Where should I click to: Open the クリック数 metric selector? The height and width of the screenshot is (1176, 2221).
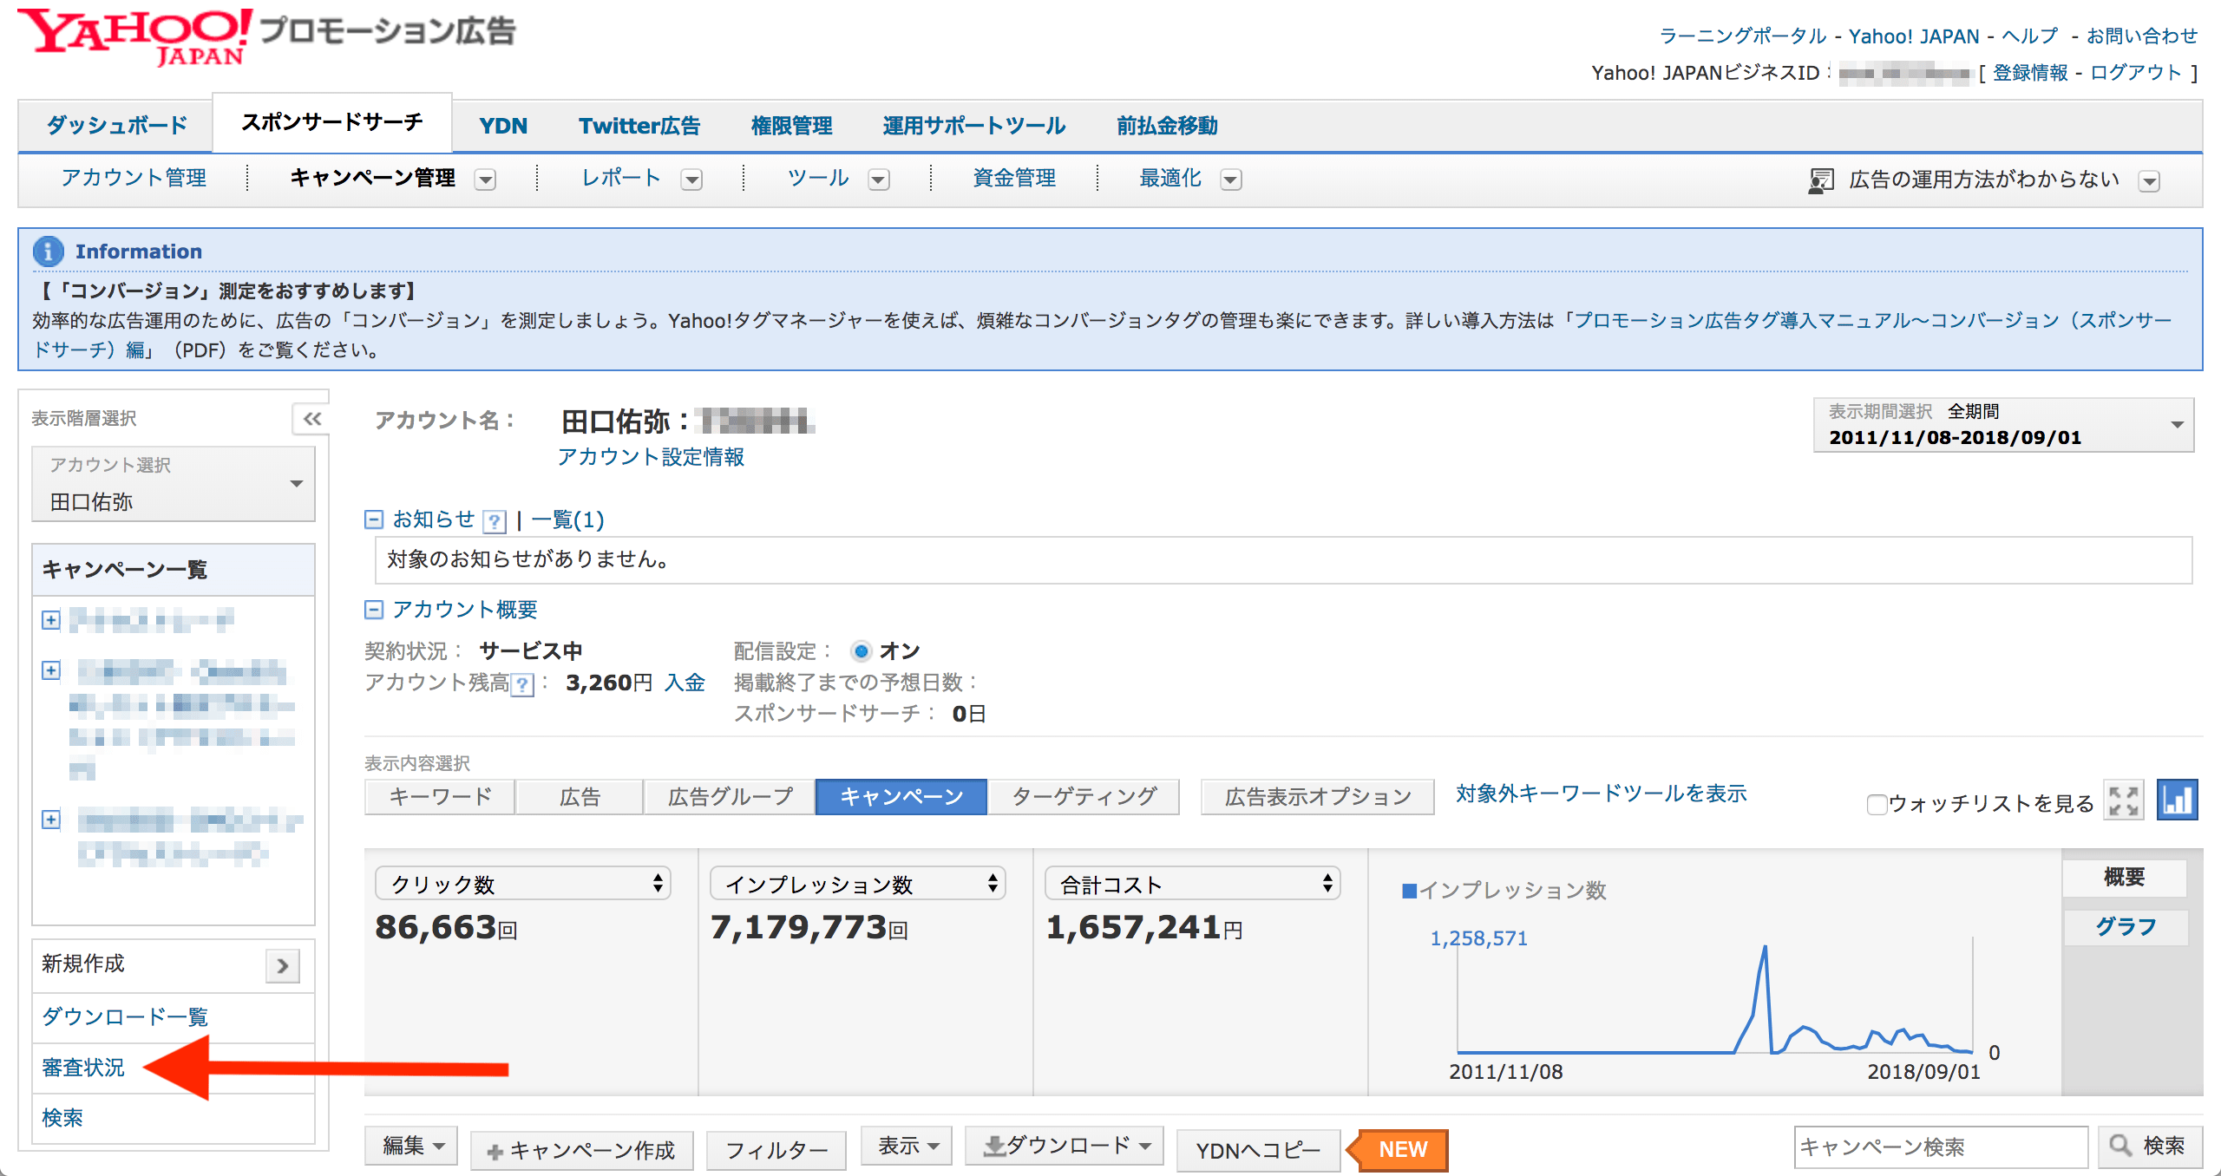522,884
